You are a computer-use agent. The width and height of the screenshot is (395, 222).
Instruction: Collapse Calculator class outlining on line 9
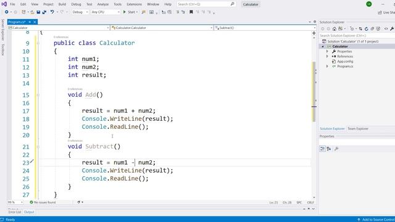click(x=38, y=43)
